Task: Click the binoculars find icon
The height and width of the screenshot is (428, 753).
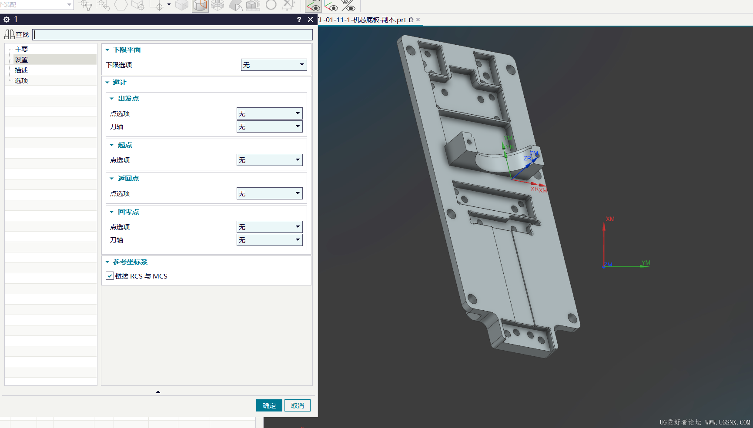Action: tap(10, 34)
